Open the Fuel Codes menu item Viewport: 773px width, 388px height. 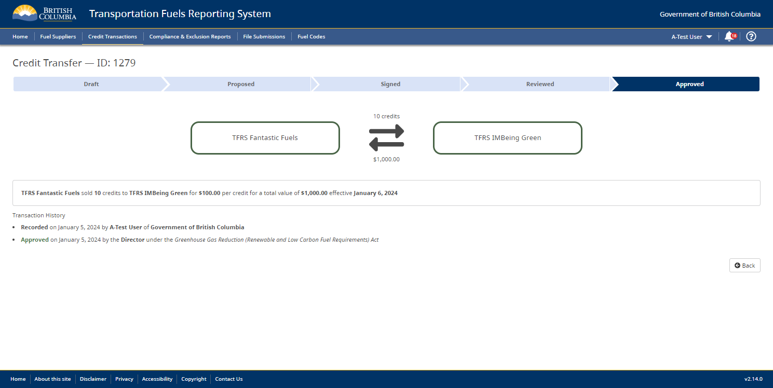(311, 37)
